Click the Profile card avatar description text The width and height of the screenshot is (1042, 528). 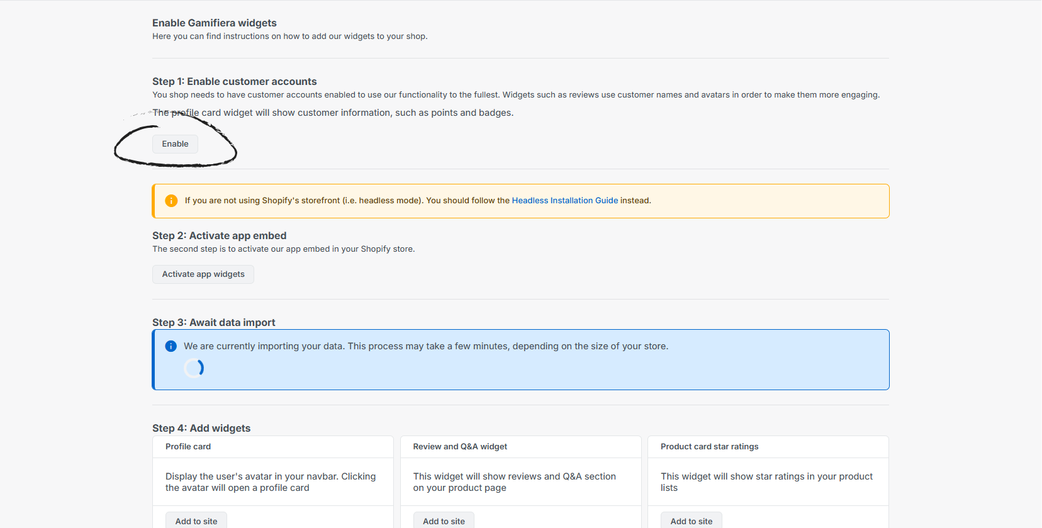tap(271, 482)
